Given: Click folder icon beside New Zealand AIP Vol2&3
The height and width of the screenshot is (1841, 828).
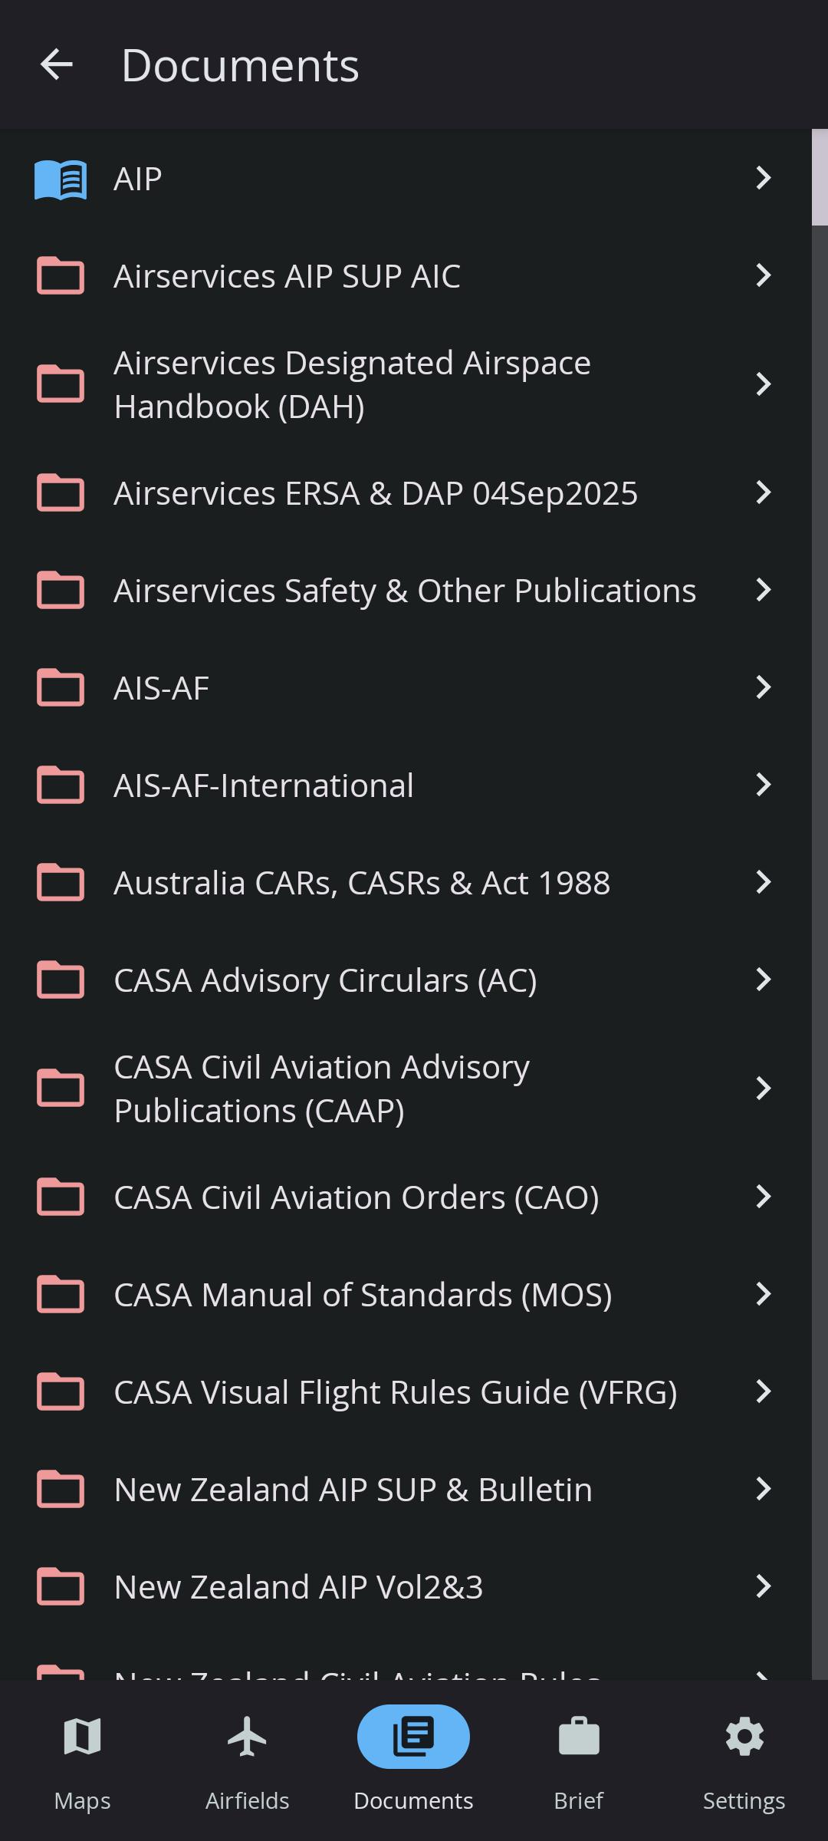Looking at the screenshot, I should coord(61,1587).
